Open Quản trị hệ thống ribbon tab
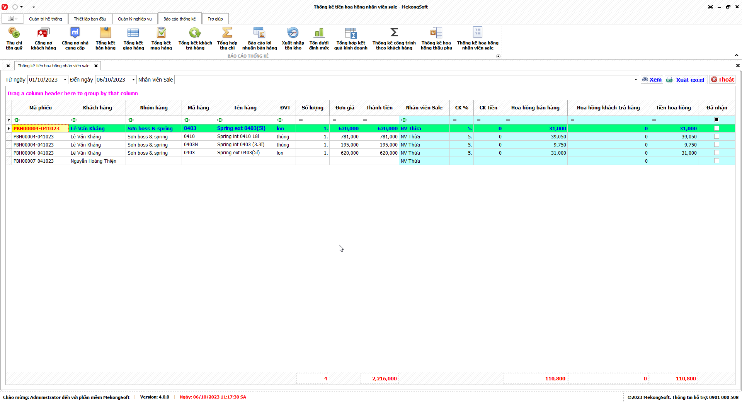The image size is (742, 402). click(x=46, y=19)
